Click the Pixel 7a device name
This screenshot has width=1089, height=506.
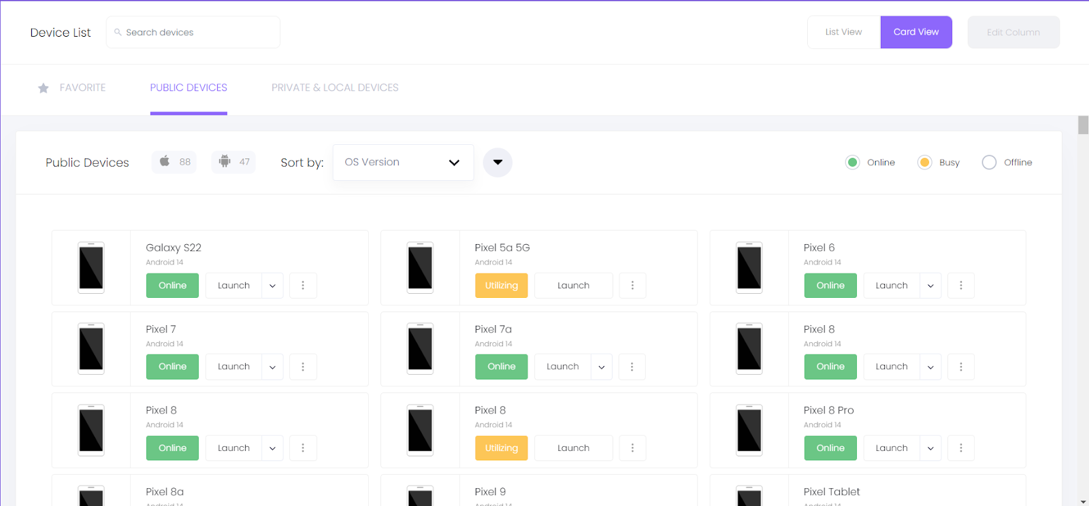point(493,329)
